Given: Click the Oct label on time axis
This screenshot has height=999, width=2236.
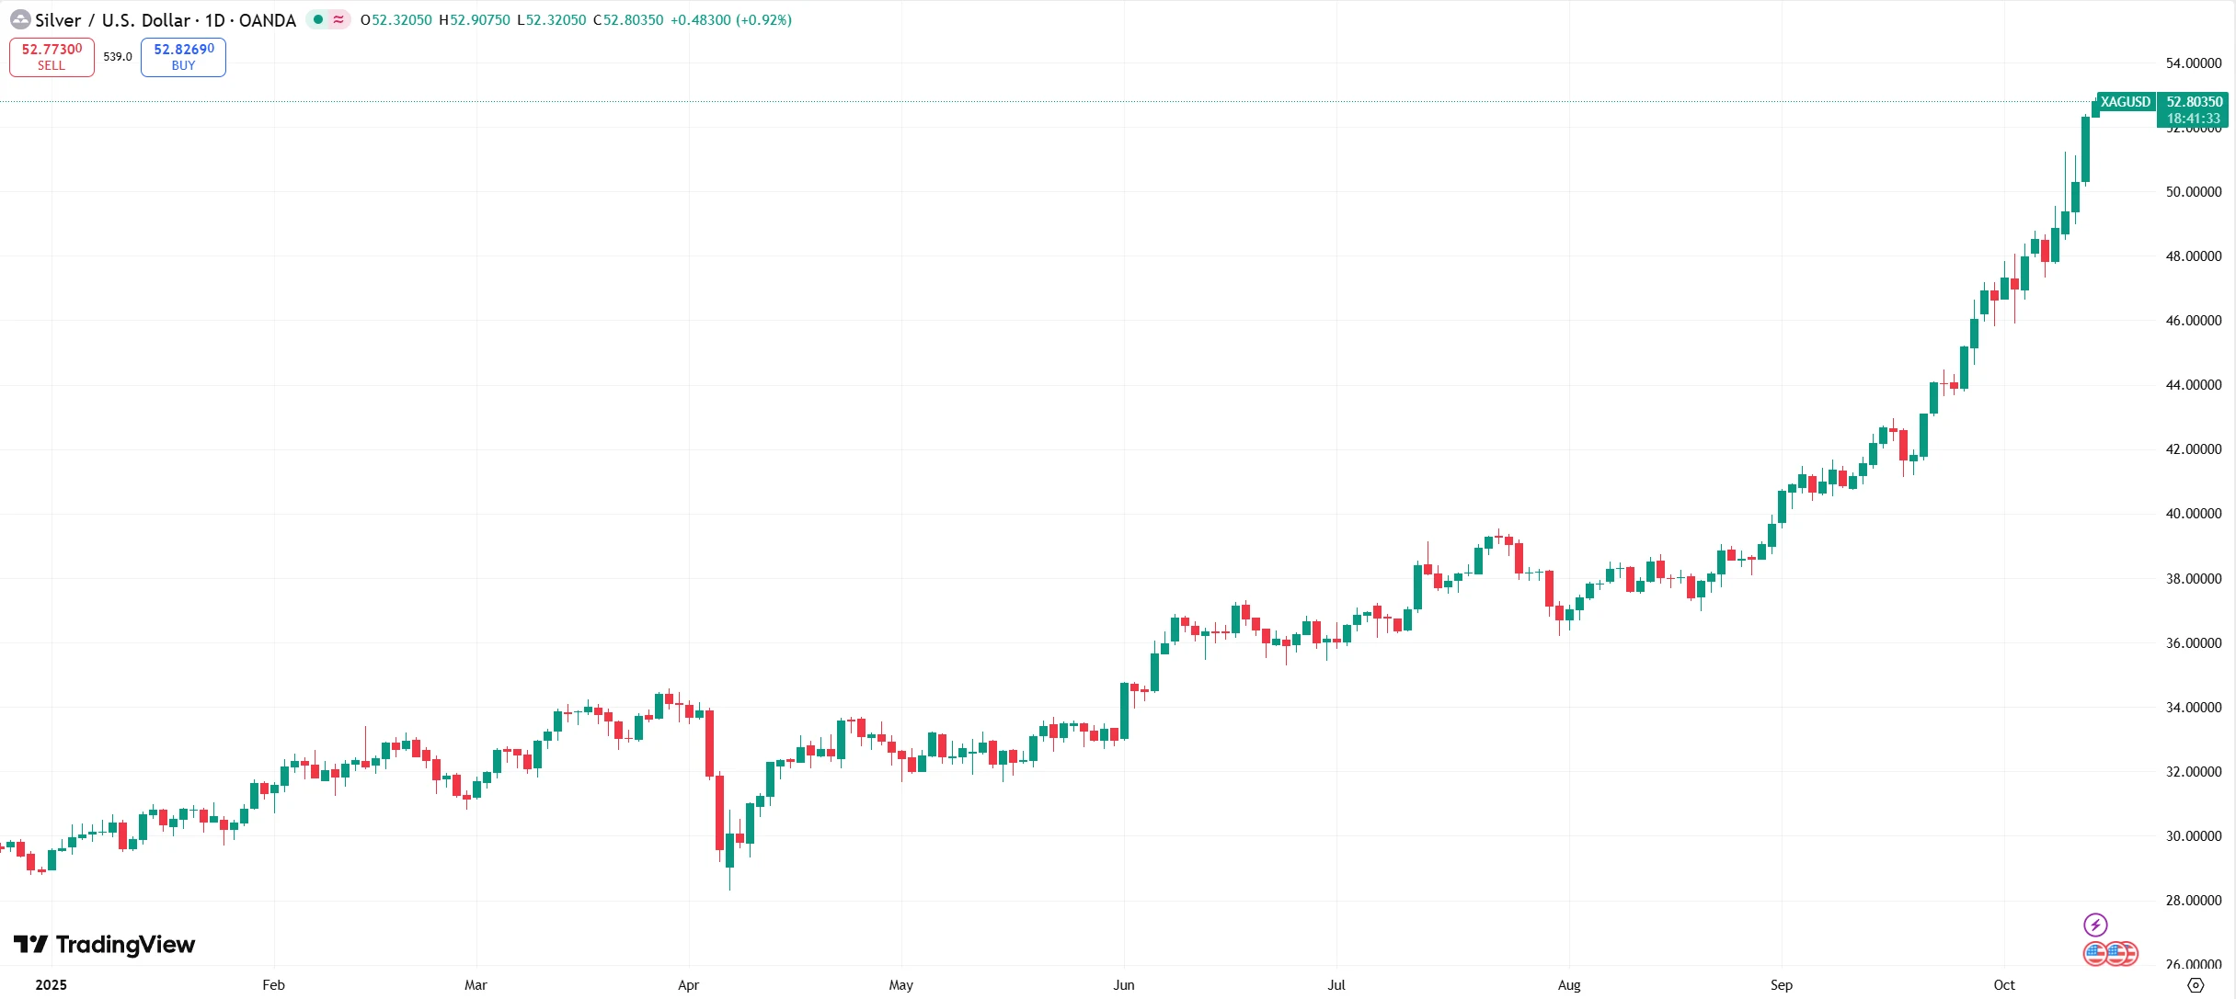Looking at the screenshot, I should [2003, 985].
